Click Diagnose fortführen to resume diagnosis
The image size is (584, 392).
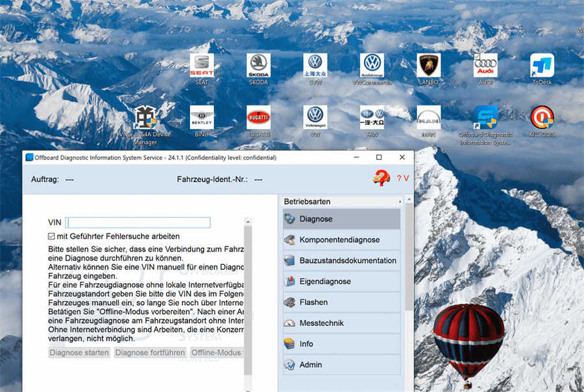click(150, 352)
